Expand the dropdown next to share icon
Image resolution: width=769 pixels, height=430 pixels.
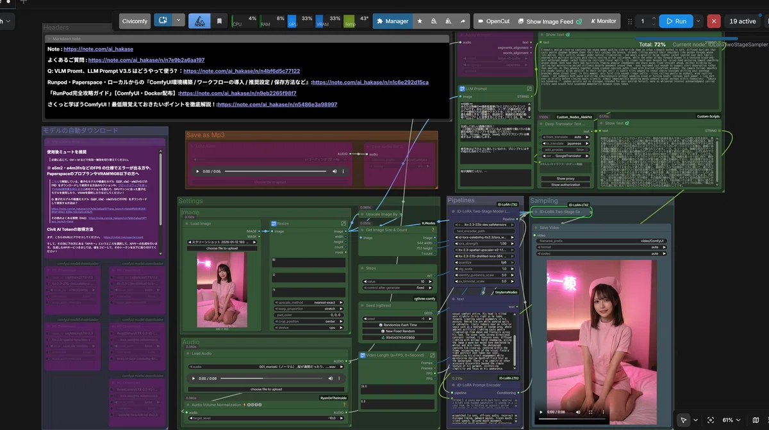179,20
